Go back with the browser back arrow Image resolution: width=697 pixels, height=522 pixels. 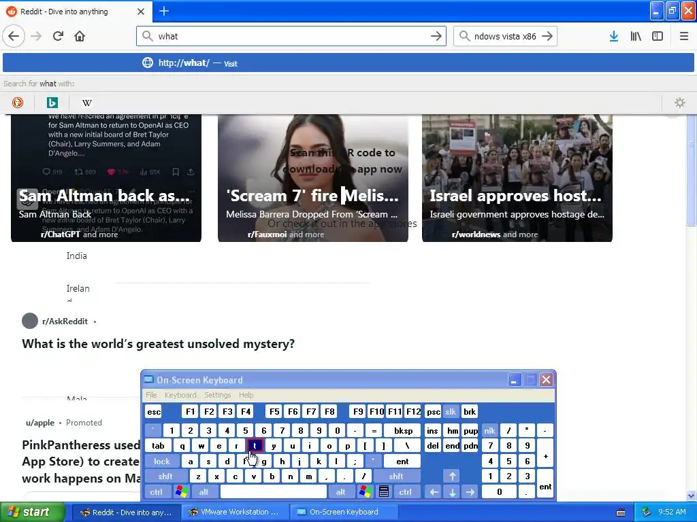click(x=14, y=36)
